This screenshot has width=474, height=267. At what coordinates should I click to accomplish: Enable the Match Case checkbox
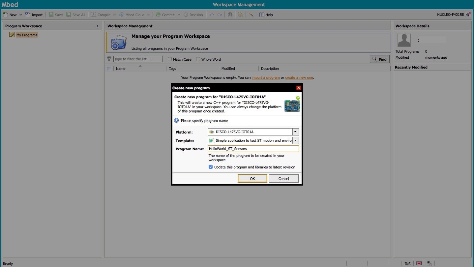(x=170, y=59)
